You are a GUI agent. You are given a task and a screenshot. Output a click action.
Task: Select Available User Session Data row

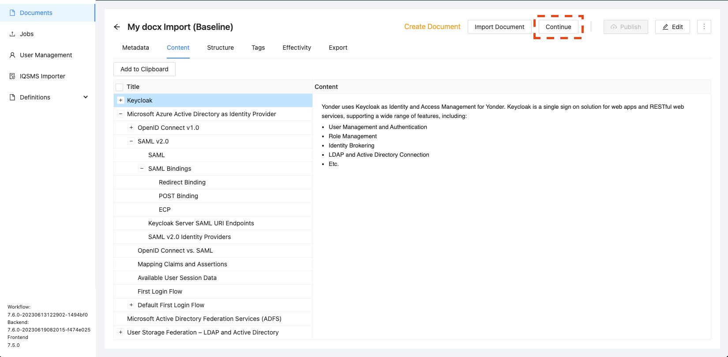pyautogui.click(x=213, y=278)
